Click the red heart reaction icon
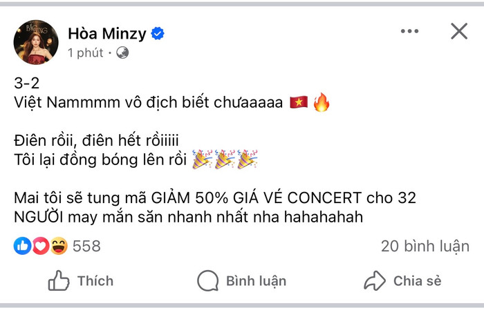Screen dimensions: 484x317 click(x=40, y=246)
